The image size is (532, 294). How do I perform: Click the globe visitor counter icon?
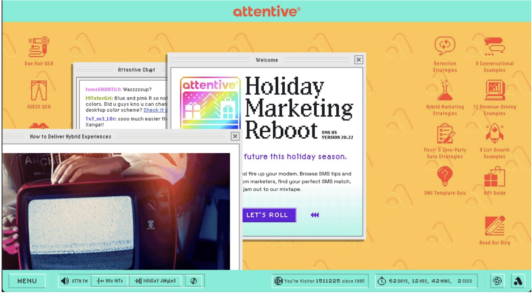(x=278, y=281)
